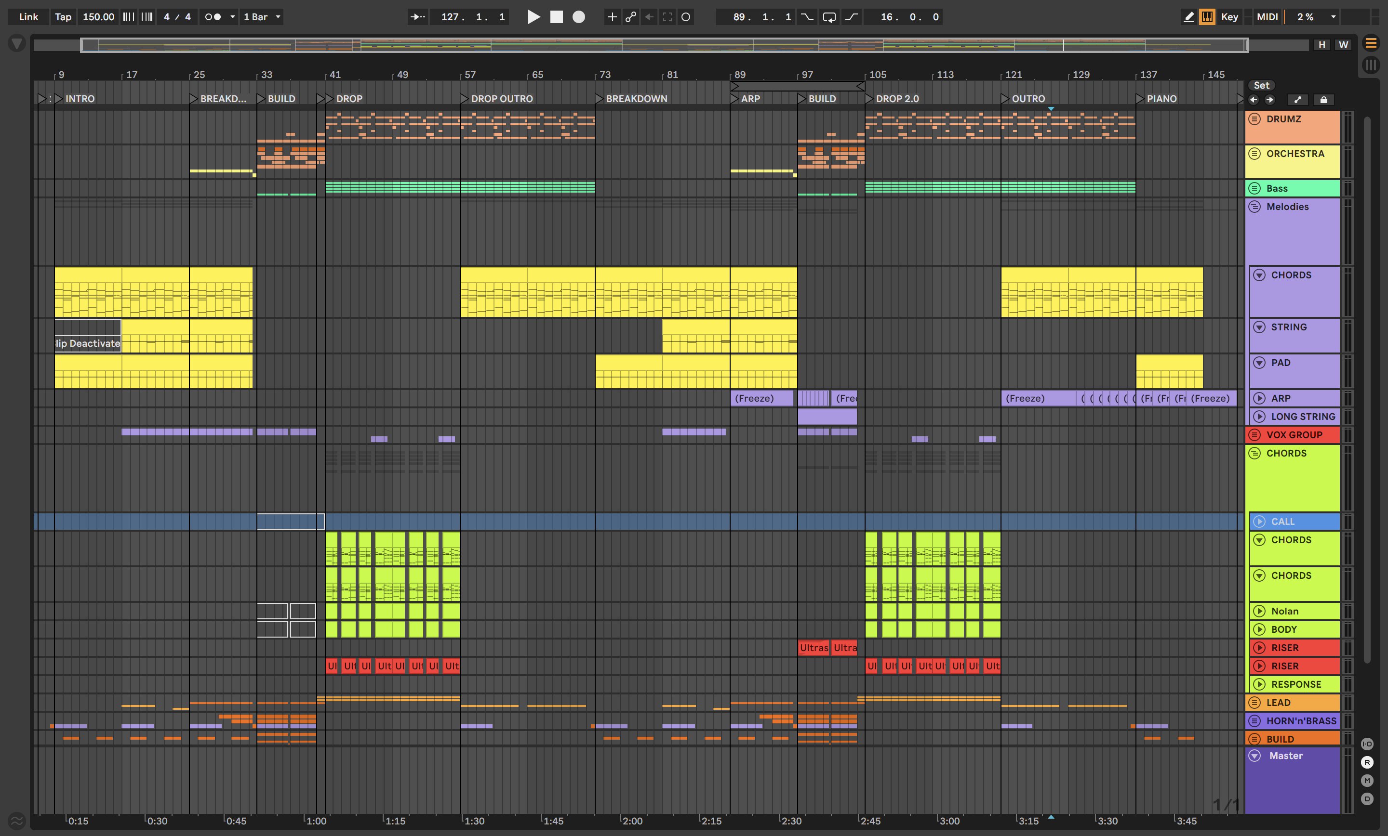Screen dimensions: 1388x836
Task: Toggle Punch-In switch
Action: [807, 17]
